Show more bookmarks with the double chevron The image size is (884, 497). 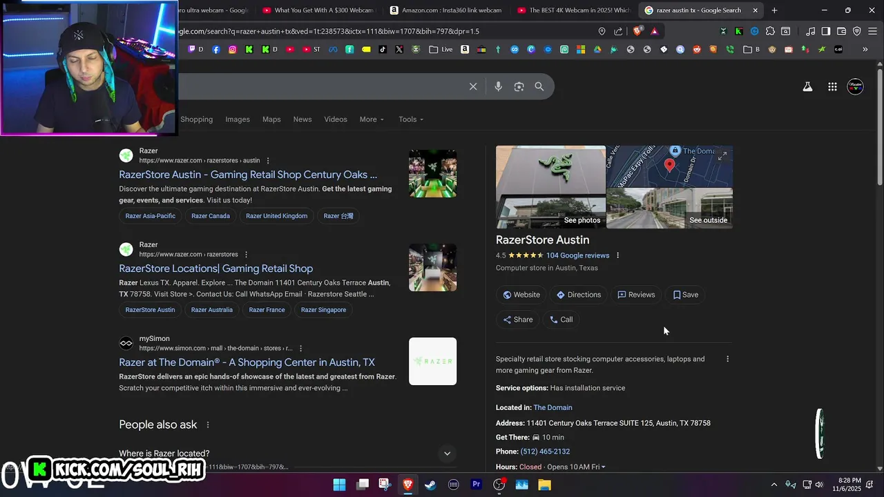point(865,49)
